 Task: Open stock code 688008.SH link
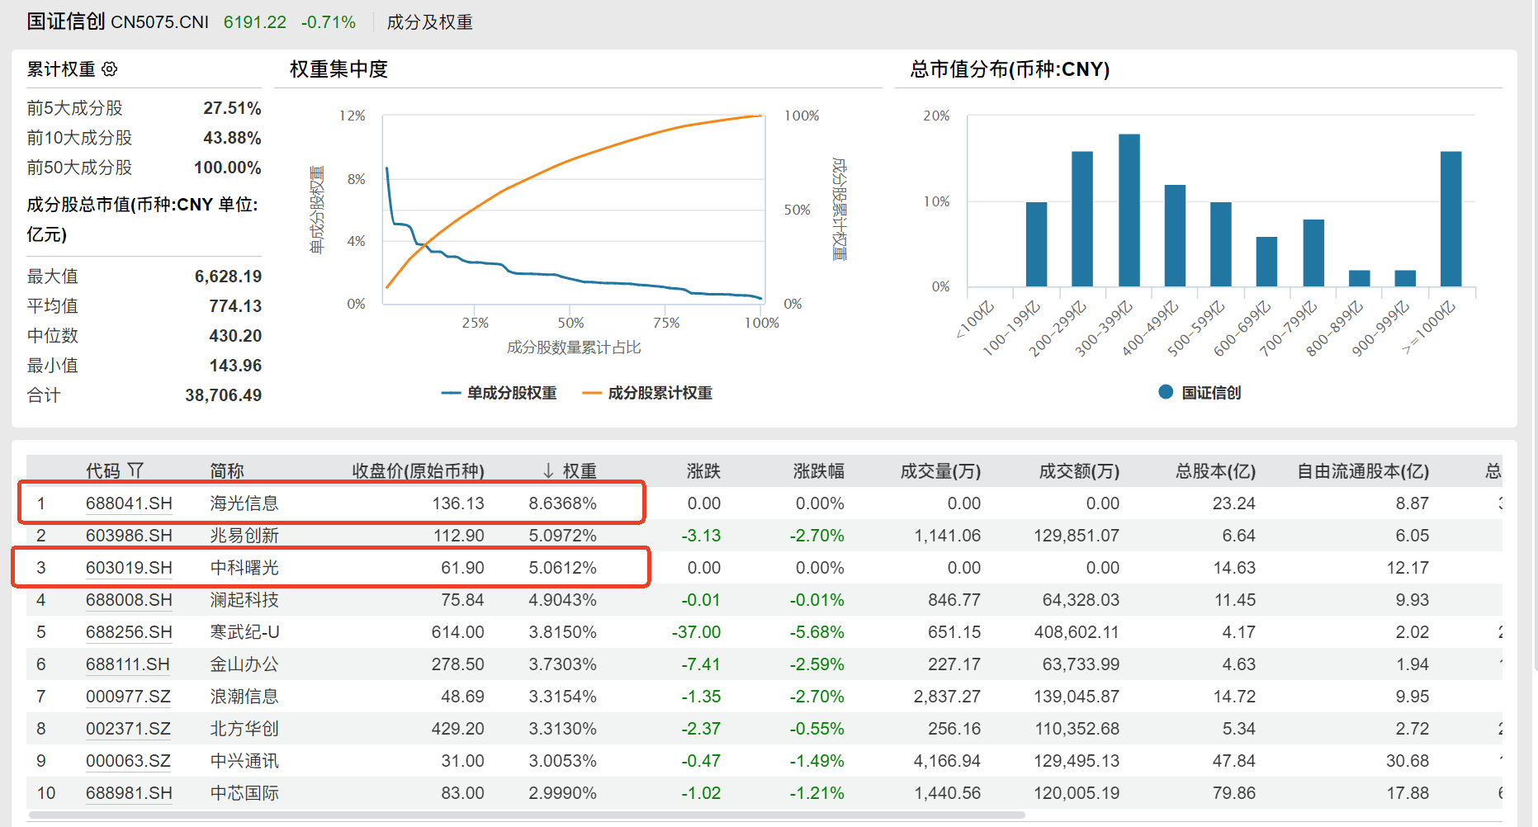[129, 600]
